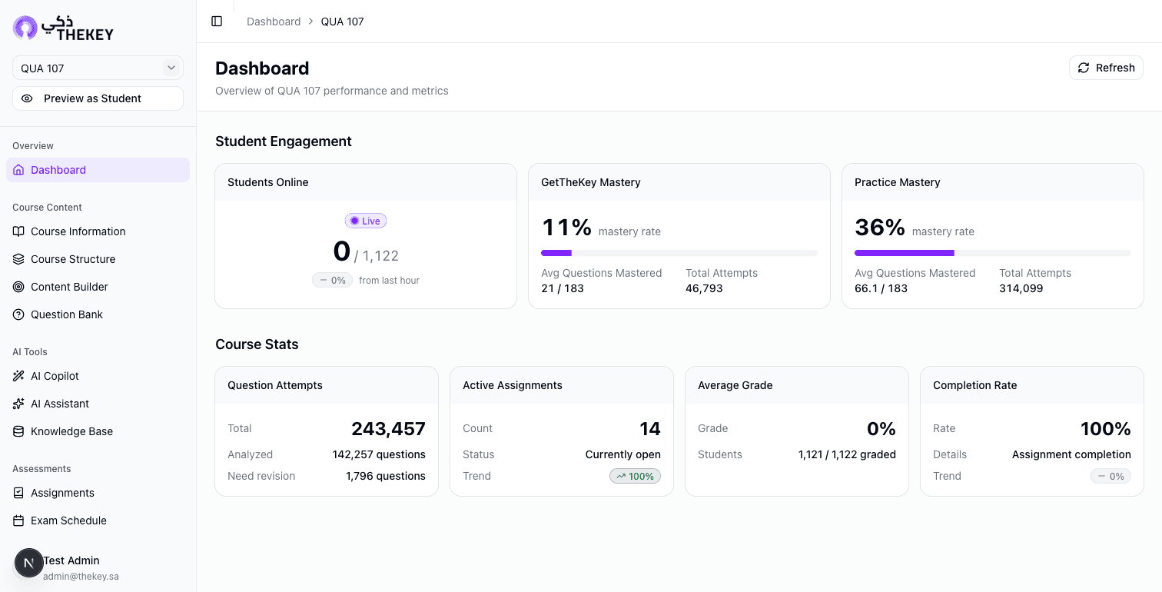Select the Dashboard icon in the sidebar

(18, 169)
